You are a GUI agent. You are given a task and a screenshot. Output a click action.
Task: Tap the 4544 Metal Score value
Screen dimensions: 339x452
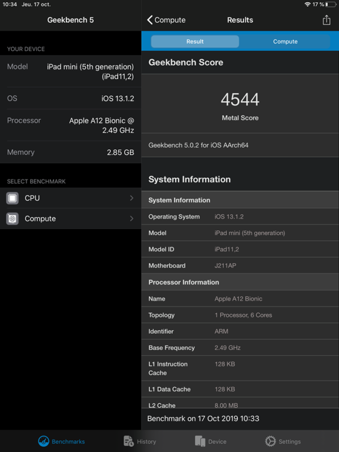coord(240,99)
